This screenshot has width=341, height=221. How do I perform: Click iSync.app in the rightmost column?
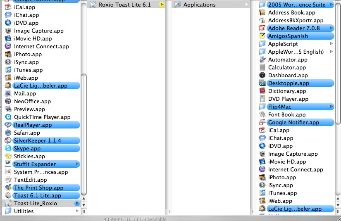[x=280, y=185]
